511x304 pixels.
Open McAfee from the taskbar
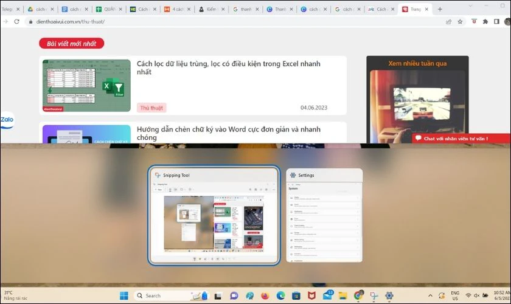[311, 296]
